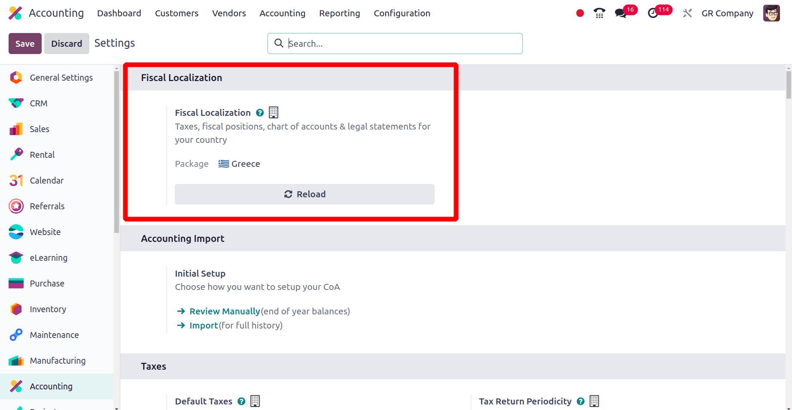Click the Accounting Import section header
The width and height of the screenshot is (792, 410).
[183, 238]
